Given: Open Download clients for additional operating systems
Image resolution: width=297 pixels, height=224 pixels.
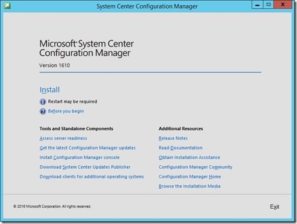Looking at the screenshot, I should [91, 176].
